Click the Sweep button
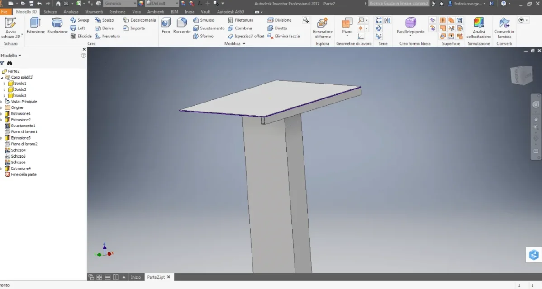The width and height of the screenshot is (542, 289). (x=80, y=20)
